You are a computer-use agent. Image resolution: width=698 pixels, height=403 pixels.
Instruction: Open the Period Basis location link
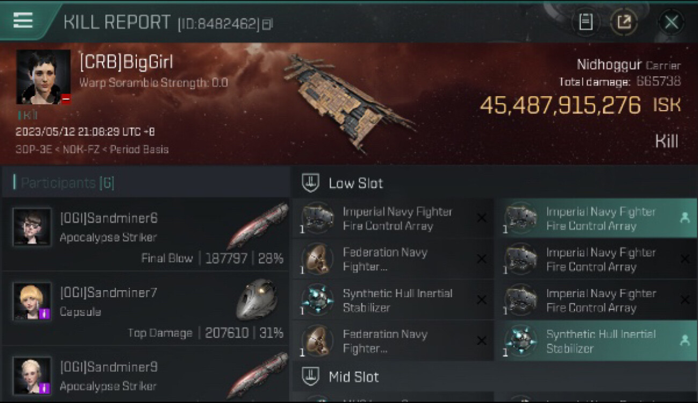pos(139,149)
